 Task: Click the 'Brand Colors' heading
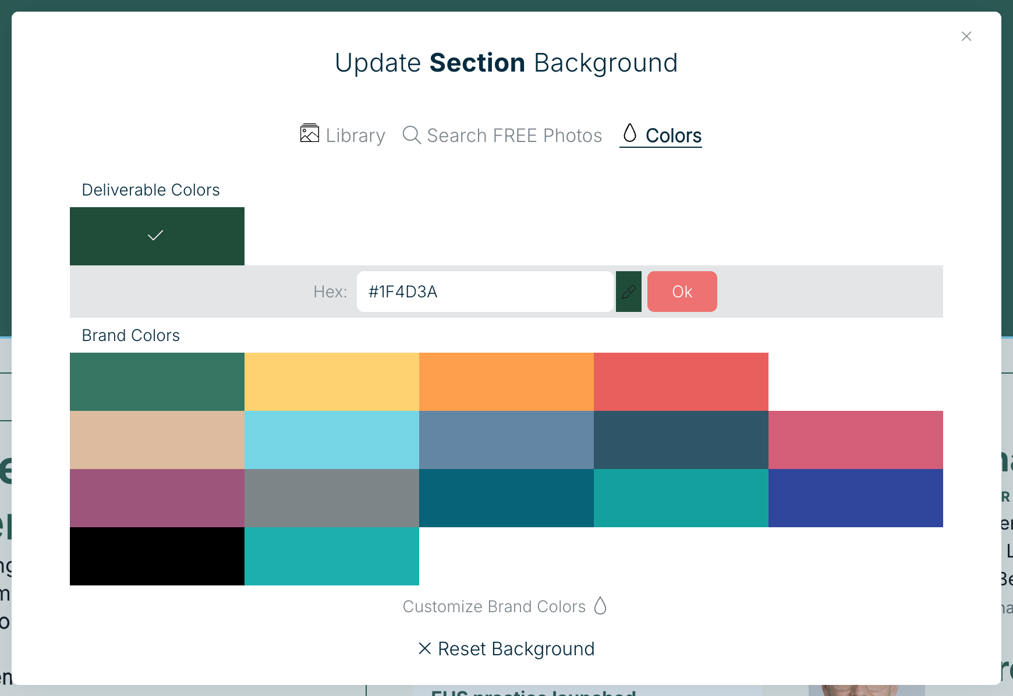131,335
